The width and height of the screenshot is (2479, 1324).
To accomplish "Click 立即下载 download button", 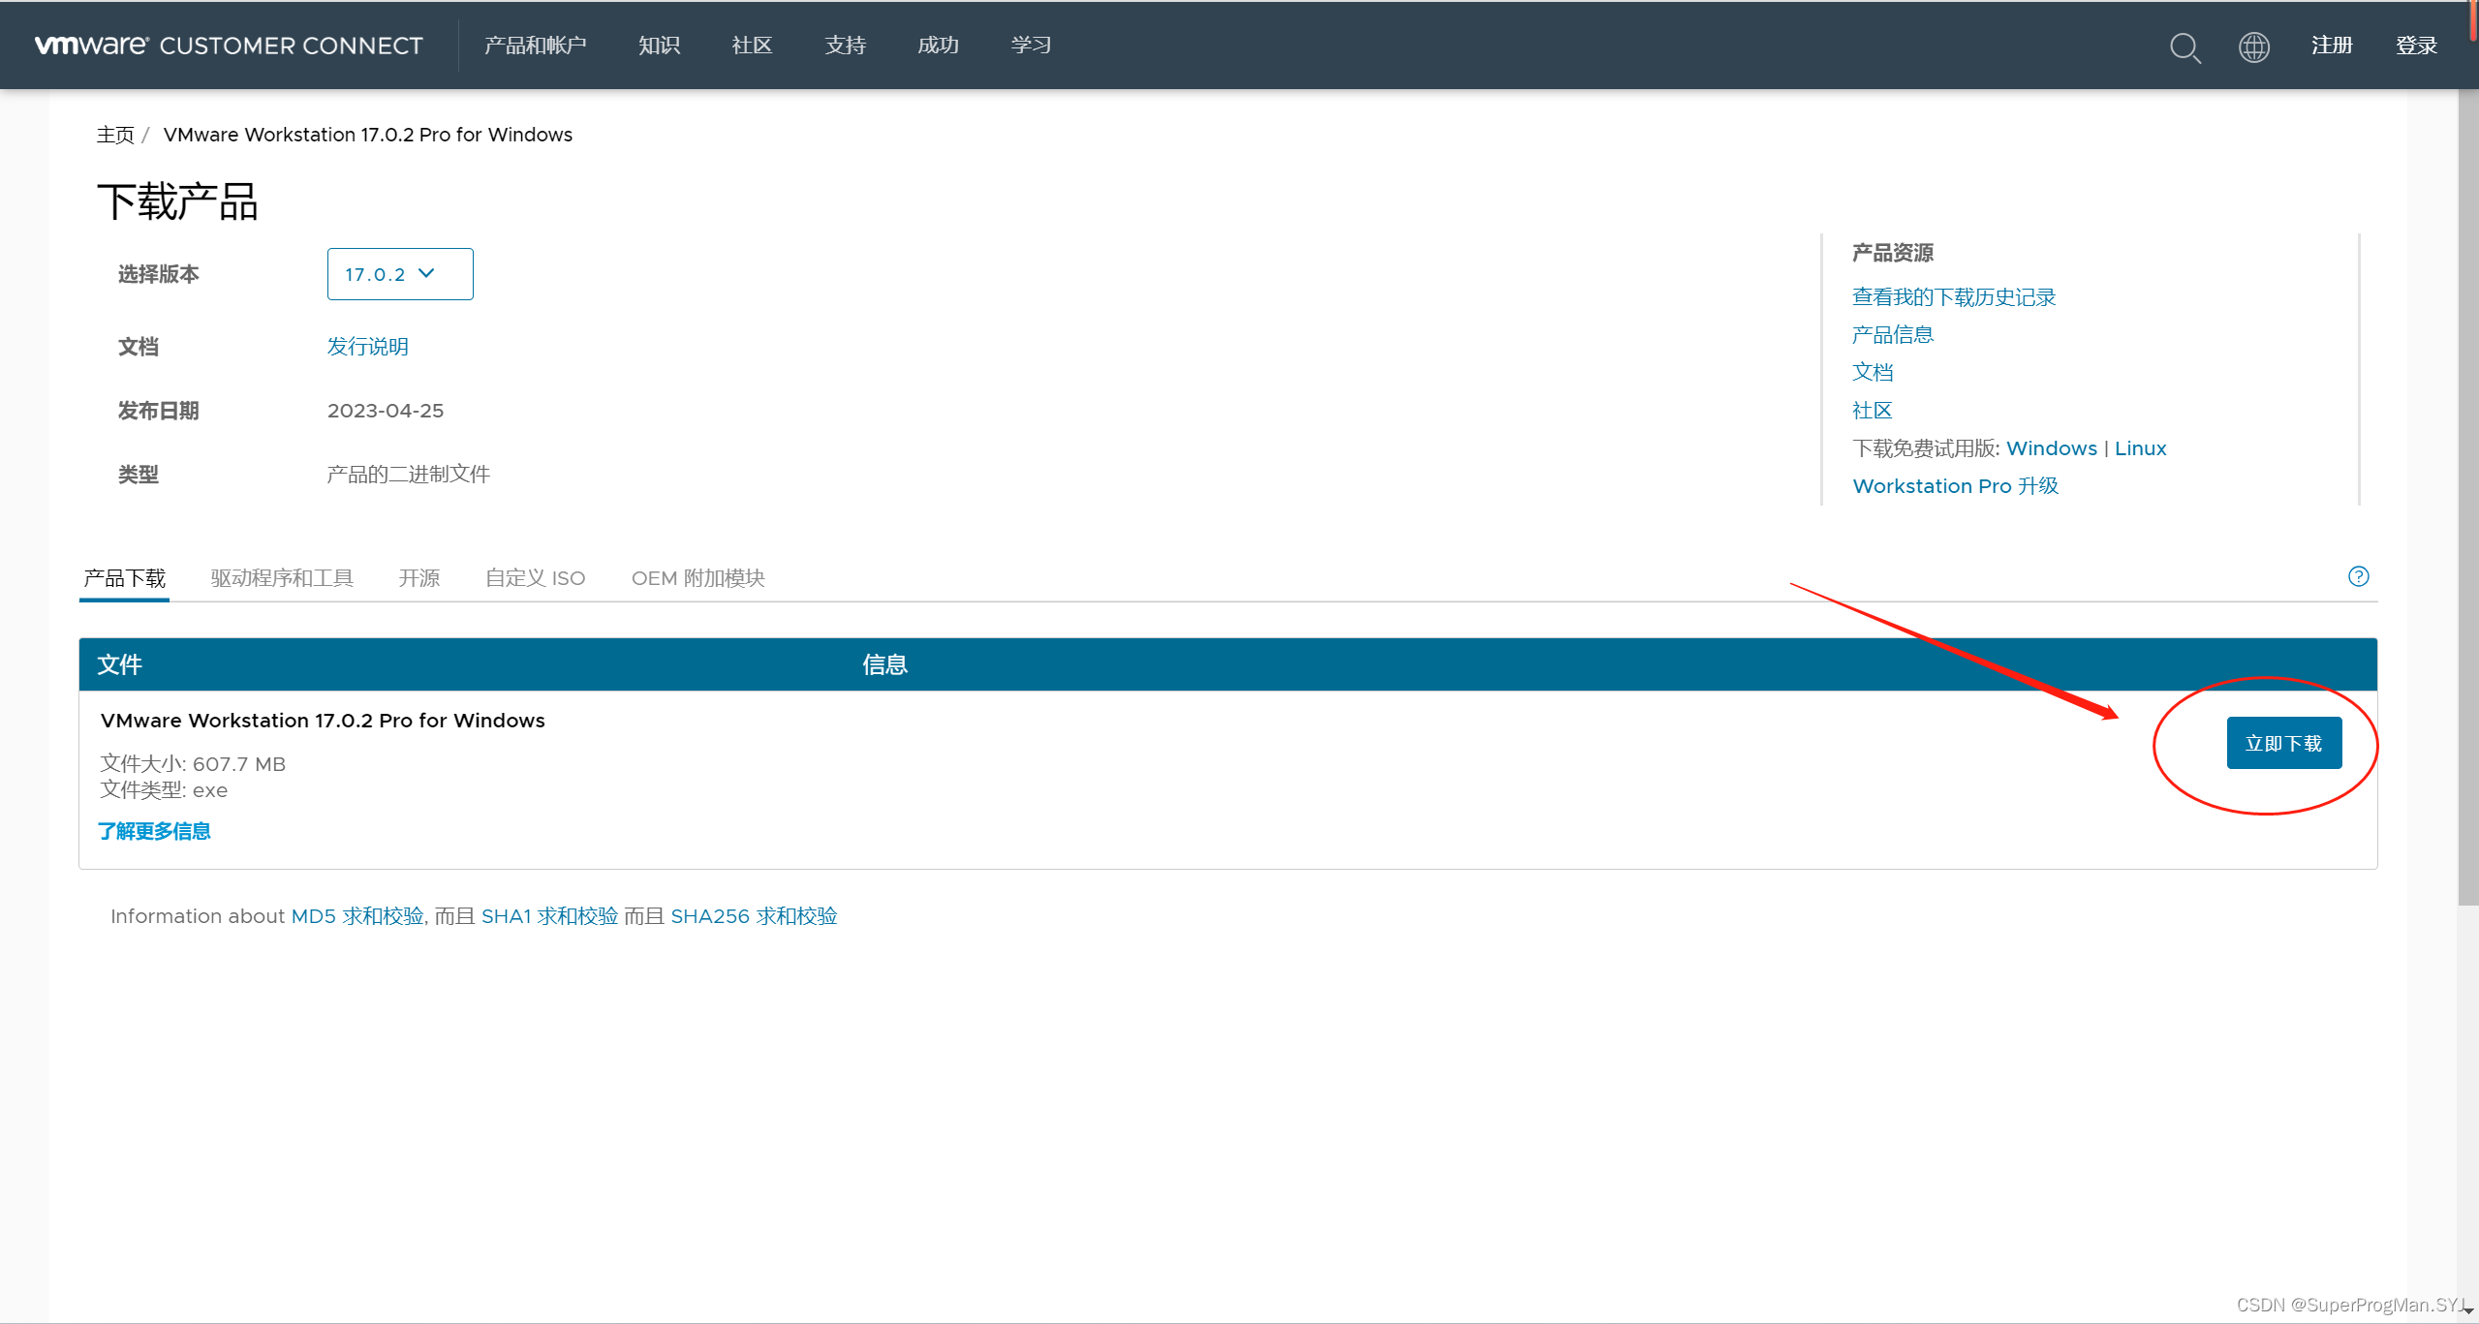I will [x=2282, y=742].
